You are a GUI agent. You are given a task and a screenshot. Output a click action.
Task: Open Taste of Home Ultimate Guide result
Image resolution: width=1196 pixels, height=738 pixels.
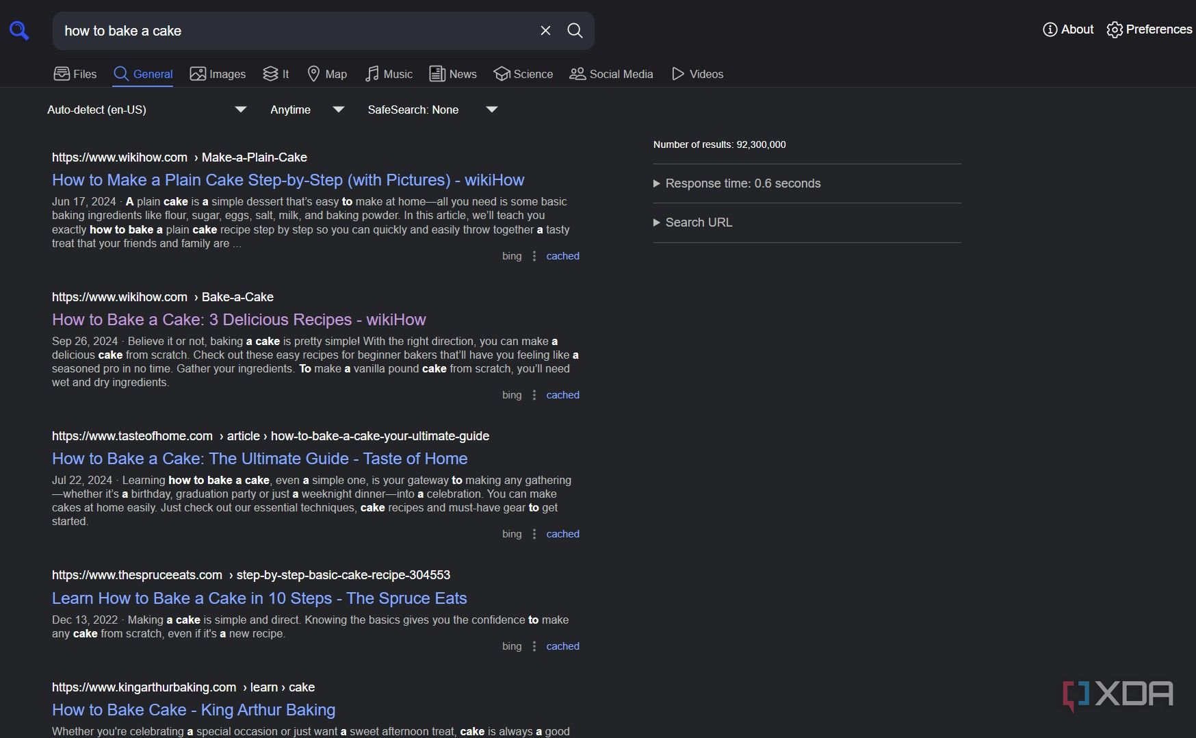pos(260,459)
